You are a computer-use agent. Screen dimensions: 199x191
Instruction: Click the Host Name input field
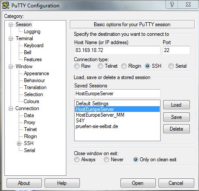117,50
